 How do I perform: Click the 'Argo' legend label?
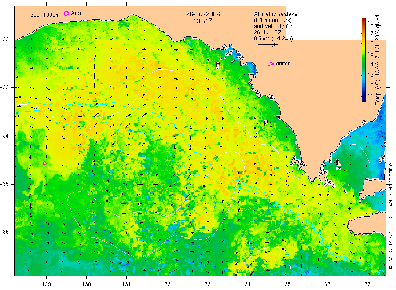[77, 13]
